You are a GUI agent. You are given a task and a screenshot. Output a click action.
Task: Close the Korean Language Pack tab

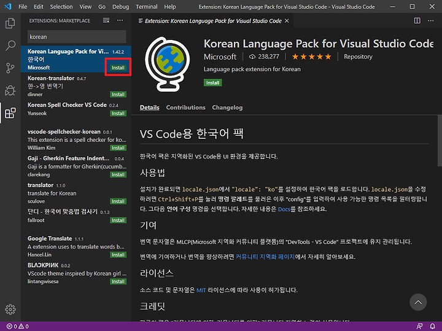tap(287, 21)
